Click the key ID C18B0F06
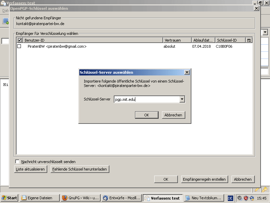 pos(224,46)
